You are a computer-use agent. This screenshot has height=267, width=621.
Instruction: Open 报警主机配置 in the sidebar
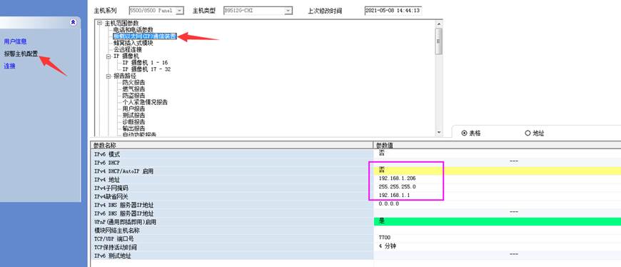point(21,54)
